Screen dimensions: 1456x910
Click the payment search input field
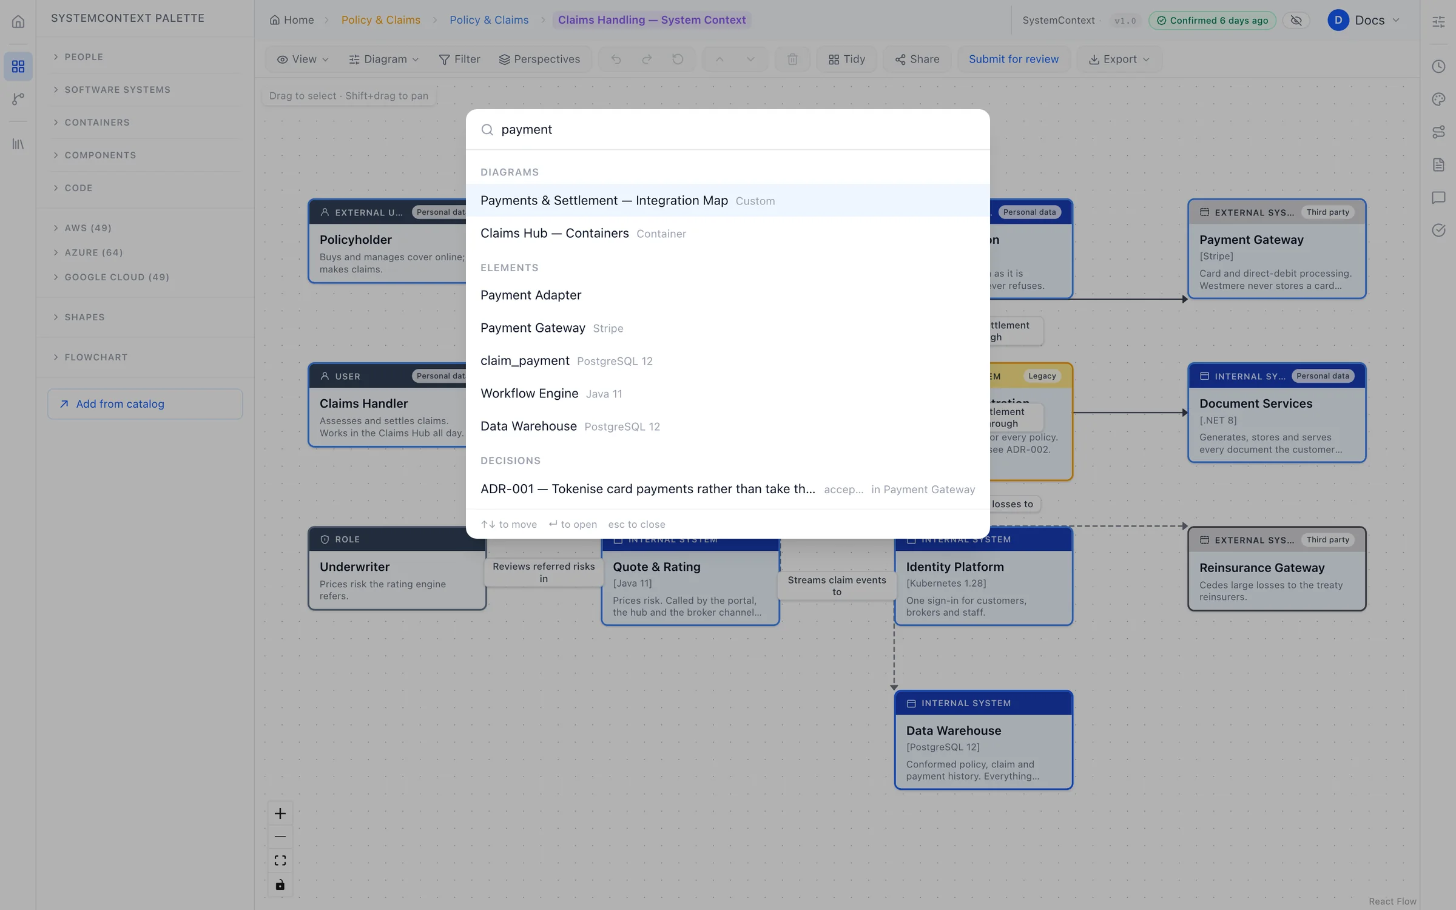[x=728, y=129]
